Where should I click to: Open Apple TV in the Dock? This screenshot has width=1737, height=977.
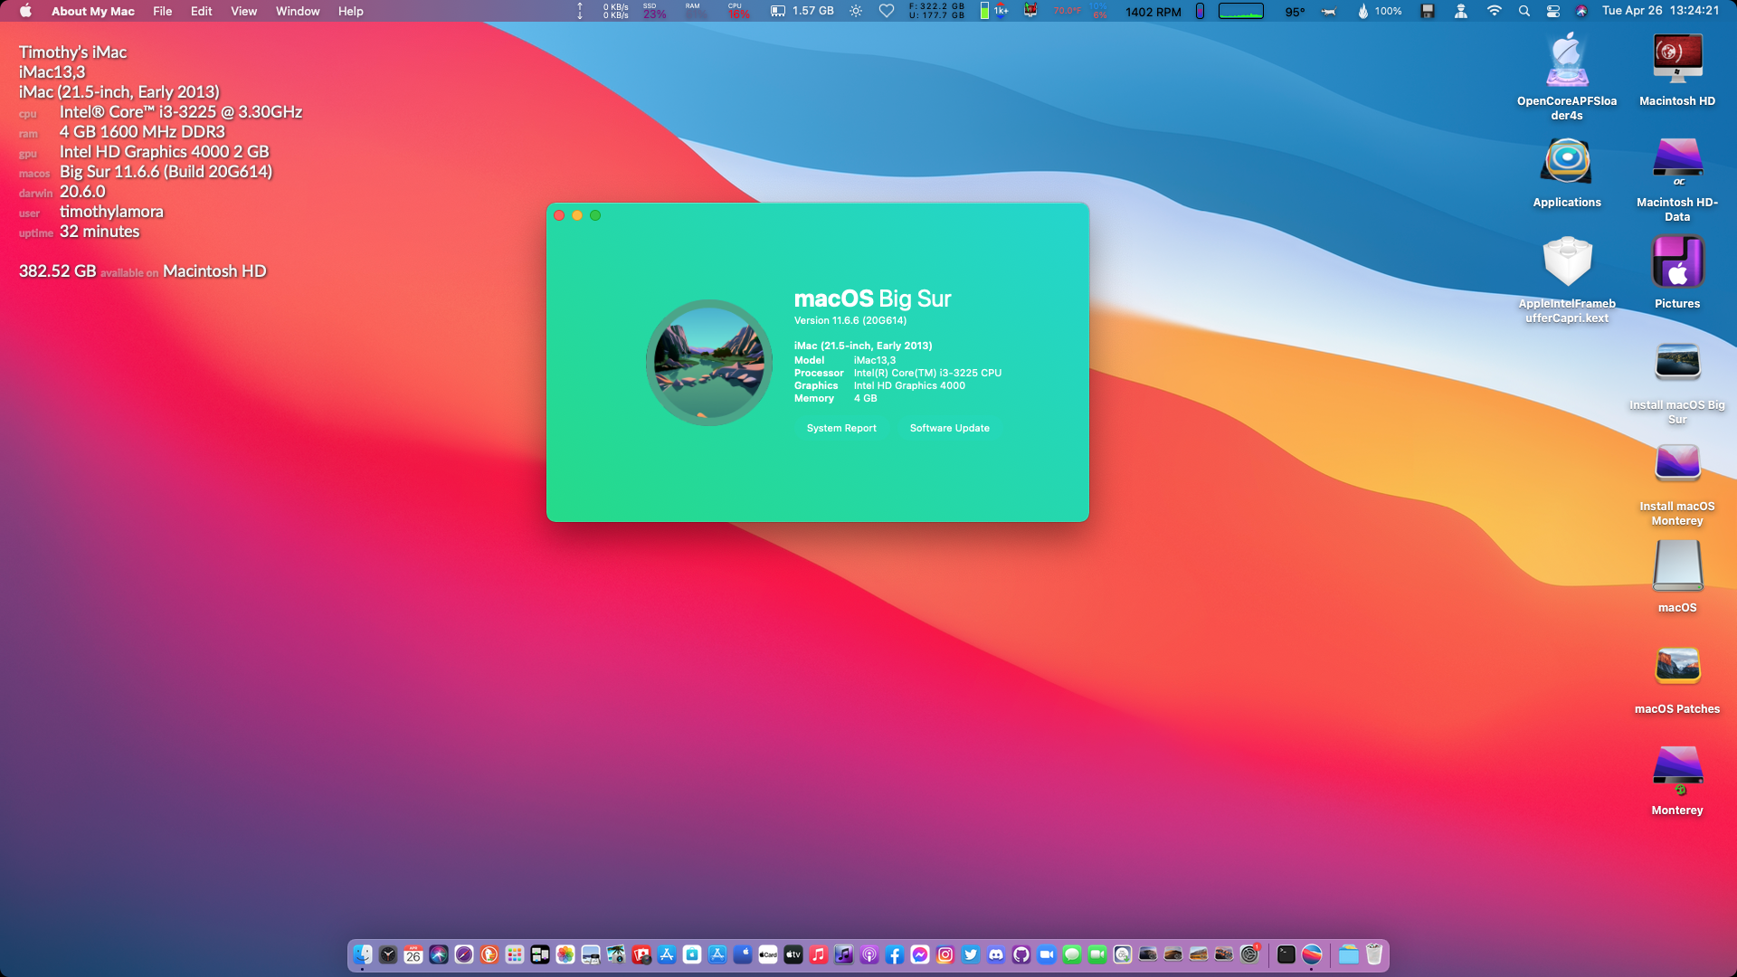[x=793, y=954]
